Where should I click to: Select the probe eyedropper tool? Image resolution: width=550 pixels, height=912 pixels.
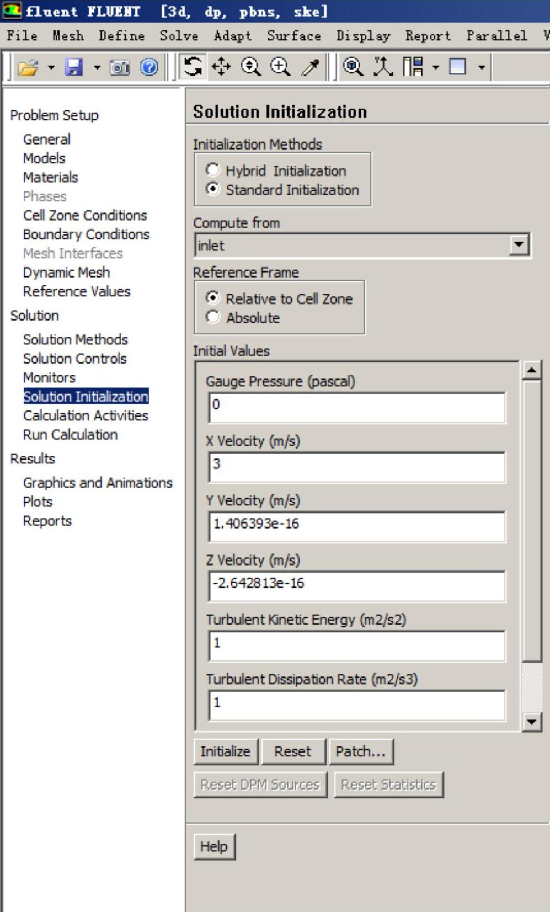[311, 67]
